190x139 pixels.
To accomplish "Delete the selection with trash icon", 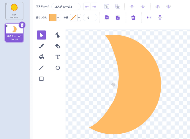I will point(133,18).
